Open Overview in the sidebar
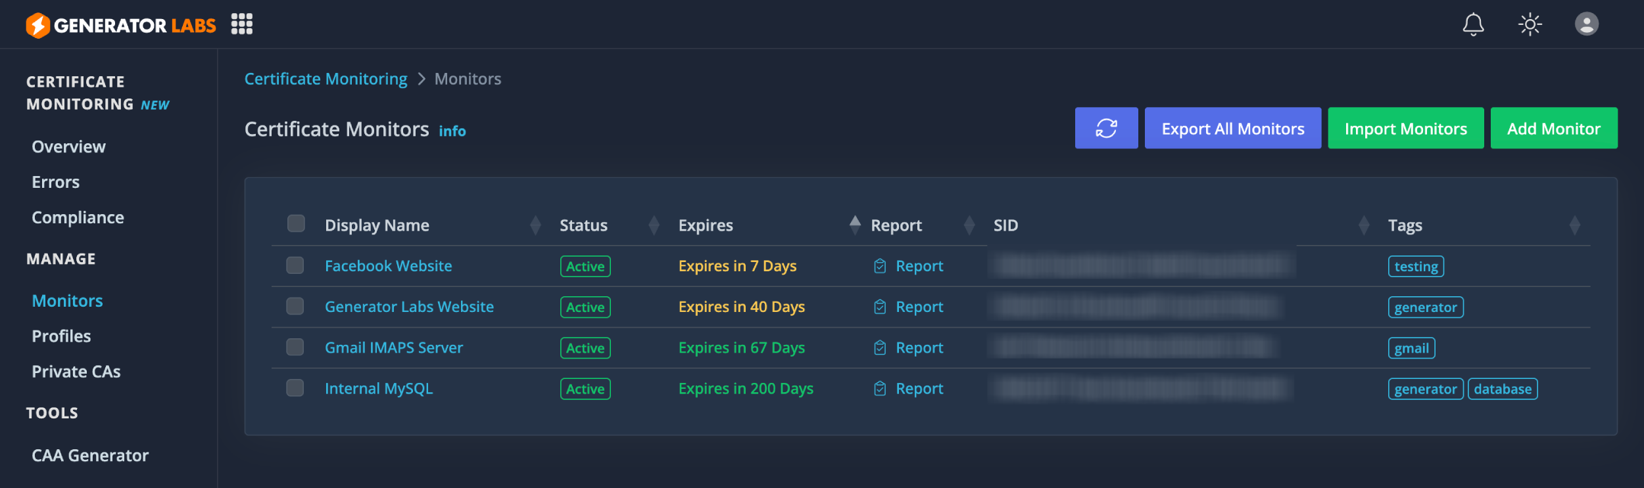Viewport: 1644px width, 488px height. [68, 146]
